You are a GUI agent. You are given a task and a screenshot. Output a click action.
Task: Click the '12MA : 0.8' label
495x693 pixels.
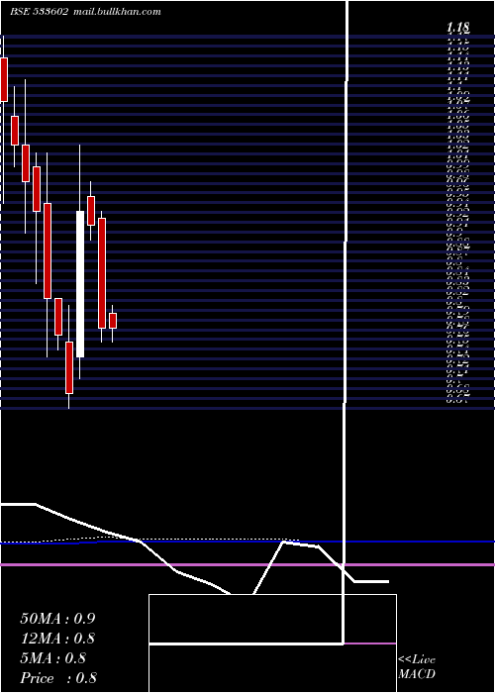(x=57, y=639)
